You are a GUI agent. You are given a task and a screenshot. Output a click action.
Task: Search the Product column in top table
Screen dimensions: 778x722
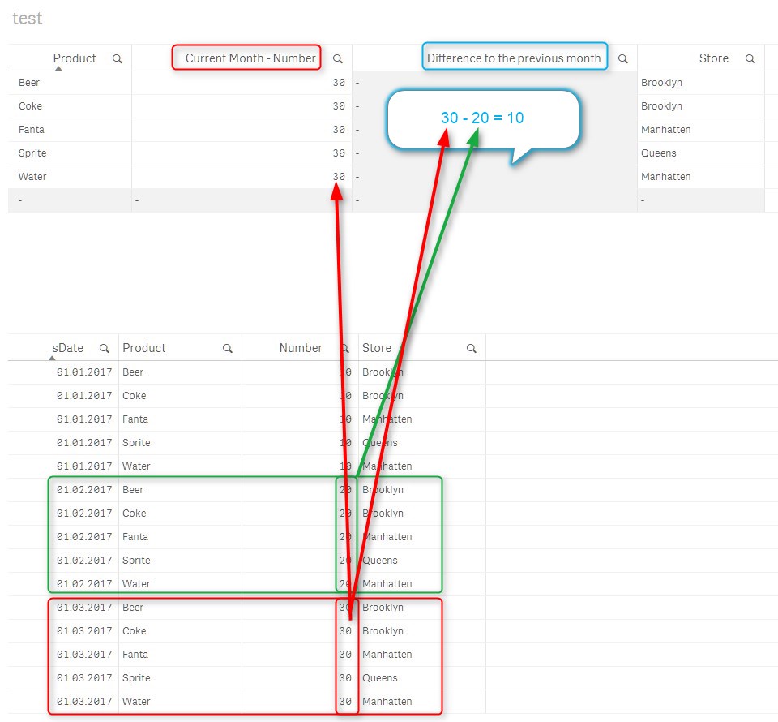117,58
